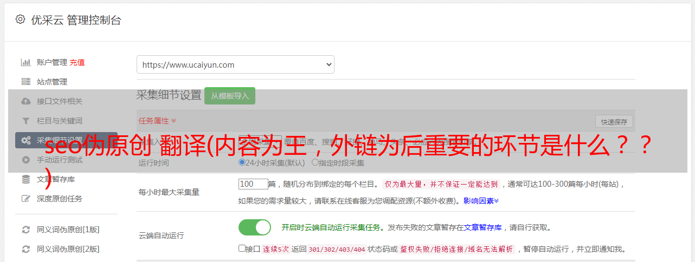Click the filter icon for 栏目与关键词
The width and height of the screenshot is (695, 262).
click(25, 121)
